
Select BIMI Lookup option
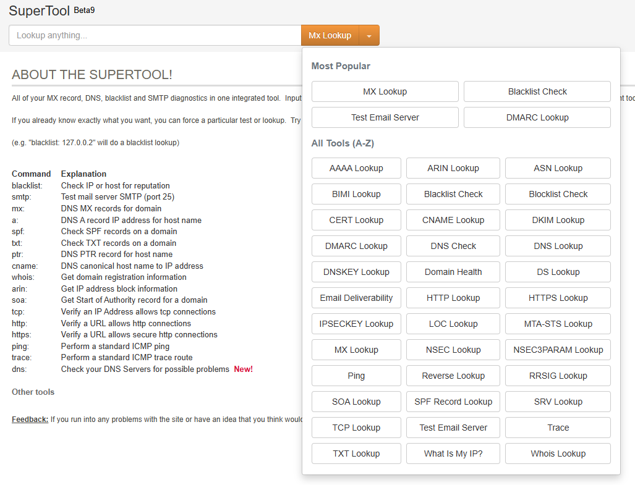[356, 194]
